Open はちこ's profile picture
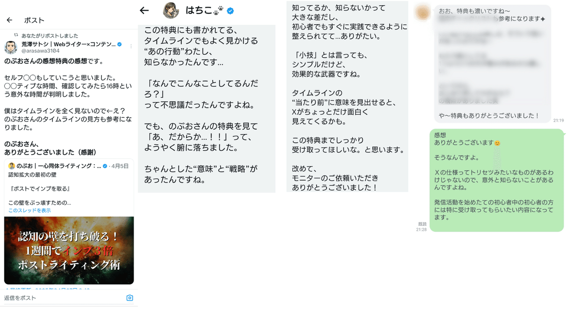Image resolution: width=573 pixels, height=322 pixels. (171, 10)
